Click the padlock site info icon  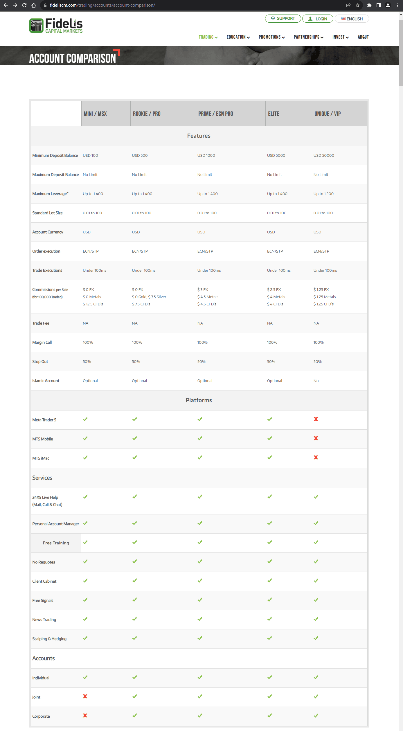click(45, 5)
